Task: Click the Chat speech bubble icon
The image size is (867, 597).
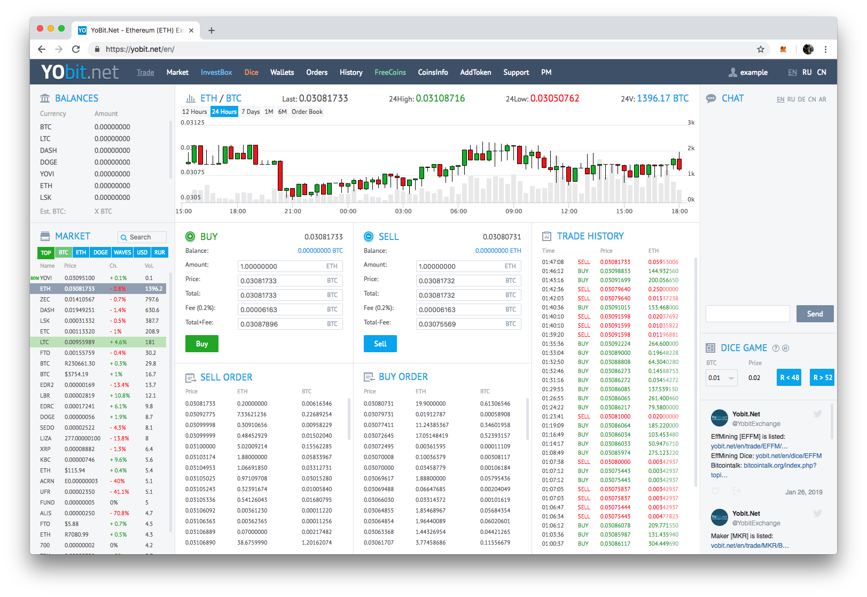Action: pos(711,98)
